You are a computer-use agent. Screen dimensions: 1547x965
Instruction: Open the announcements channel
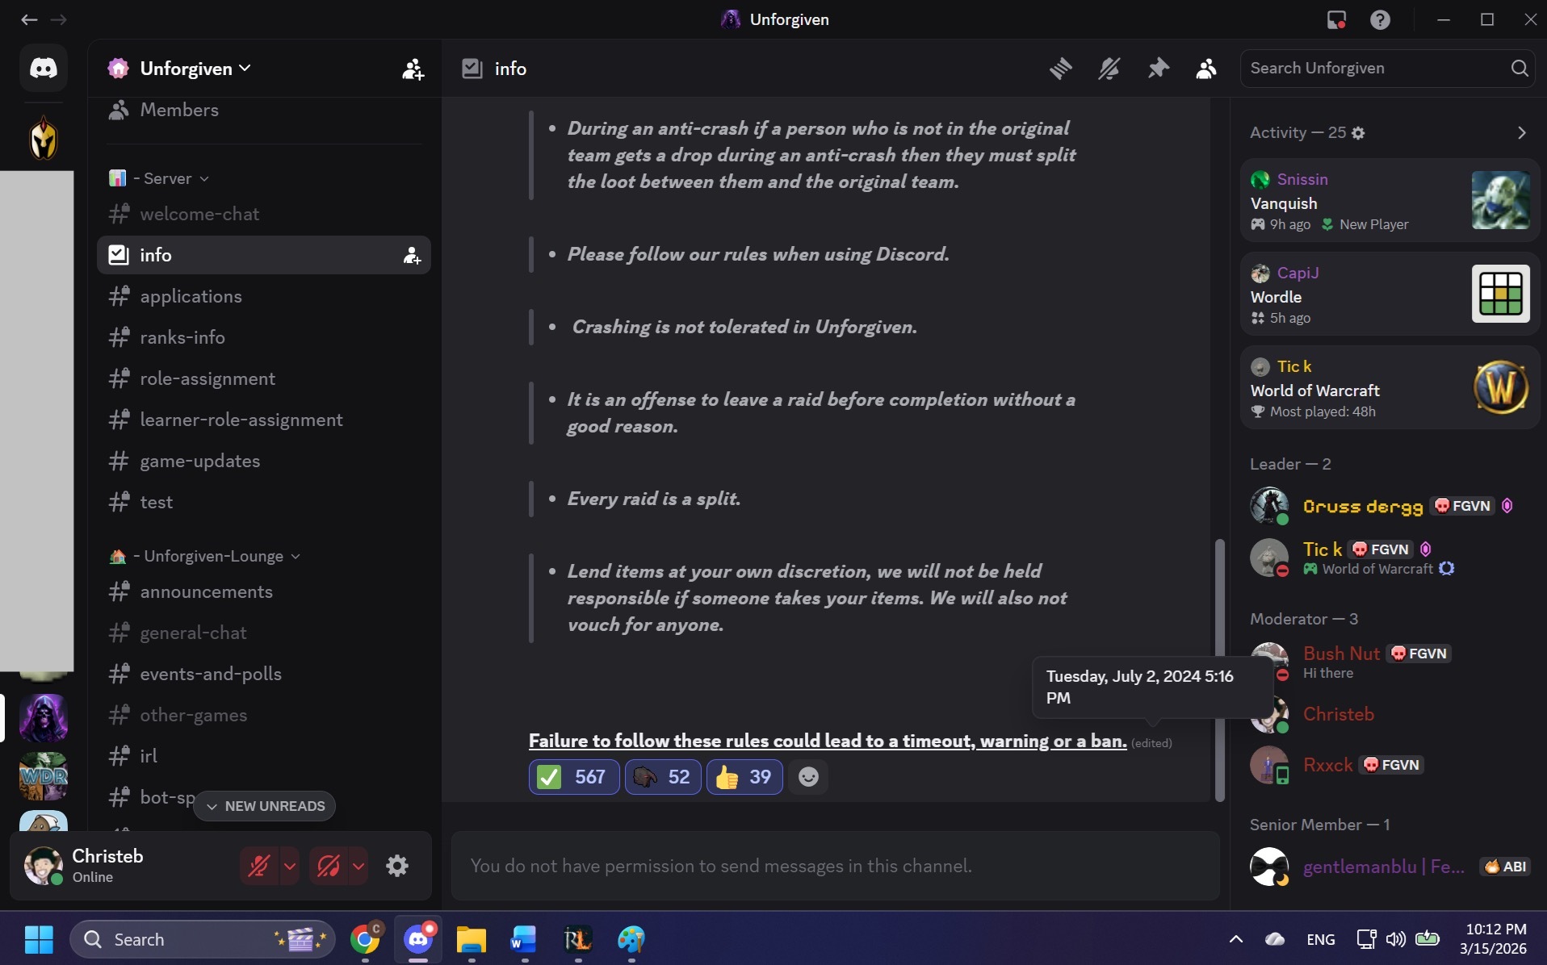[206, 591]
